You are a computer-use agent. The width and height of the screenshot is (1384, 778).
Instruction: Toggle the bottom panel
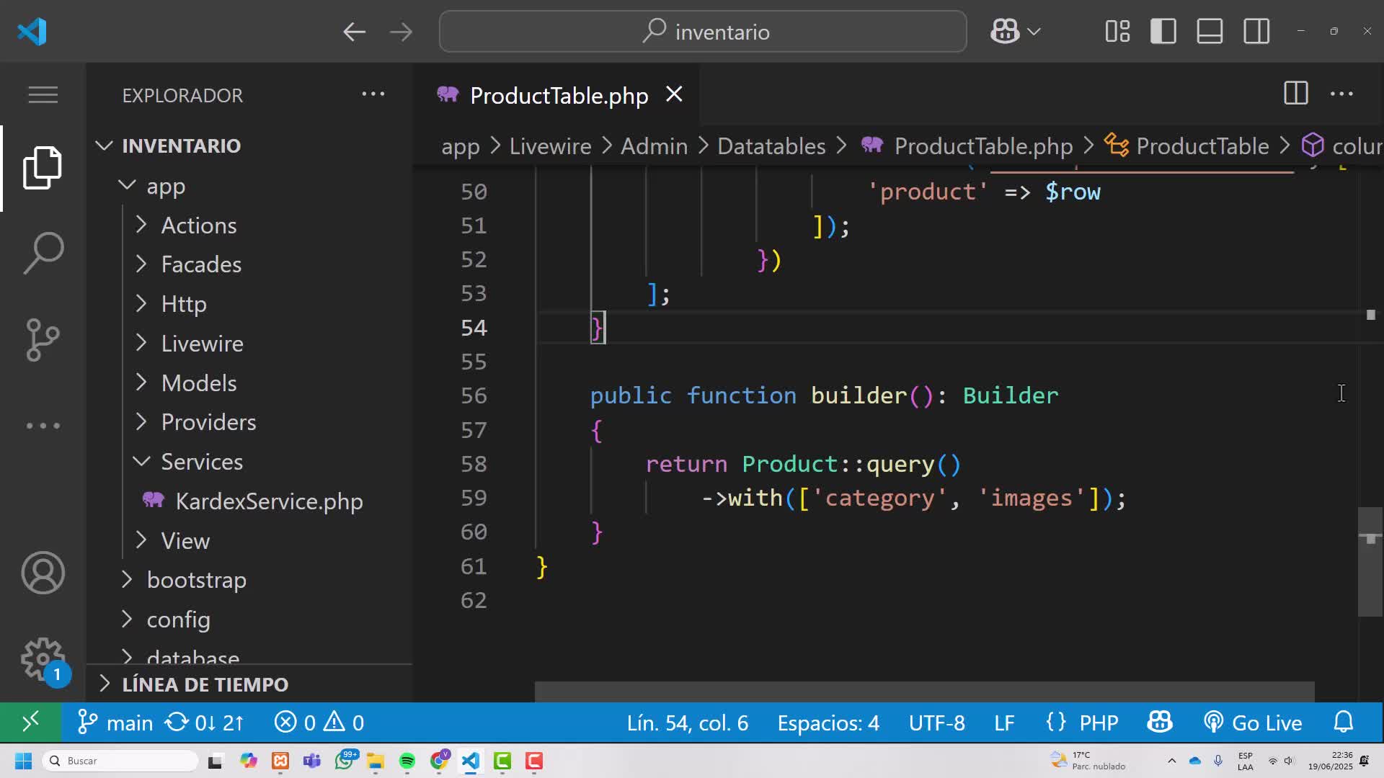[x=1210, y=32]
